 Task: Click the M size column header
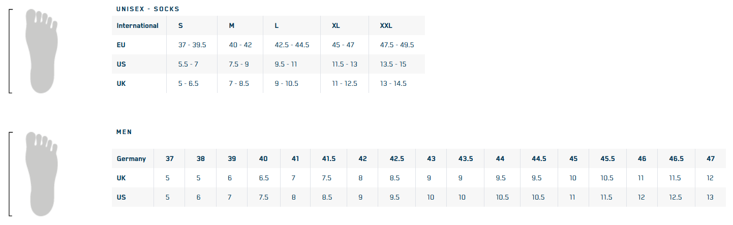(232, 25)
